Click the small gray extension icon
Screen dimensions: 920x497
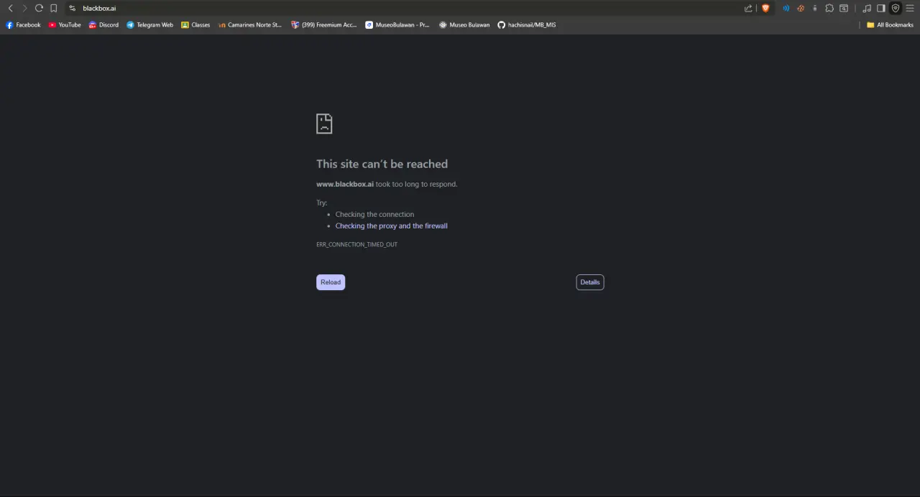point(814,8)
